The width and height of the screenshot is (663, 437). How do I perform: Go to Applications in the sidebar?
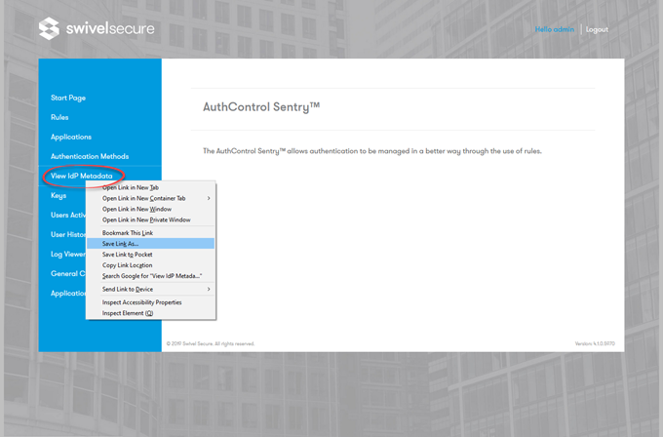71,137
